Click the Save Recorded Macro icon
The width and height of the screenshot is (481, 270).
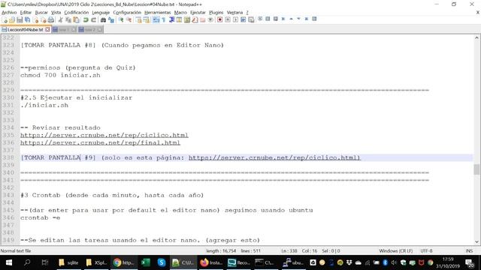pos(251,20)
